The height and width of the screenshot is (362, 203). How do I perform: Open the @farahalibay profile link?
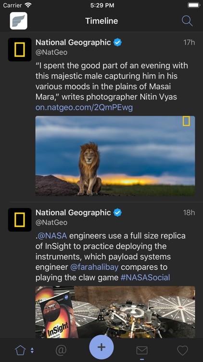(x=94, y=267)
